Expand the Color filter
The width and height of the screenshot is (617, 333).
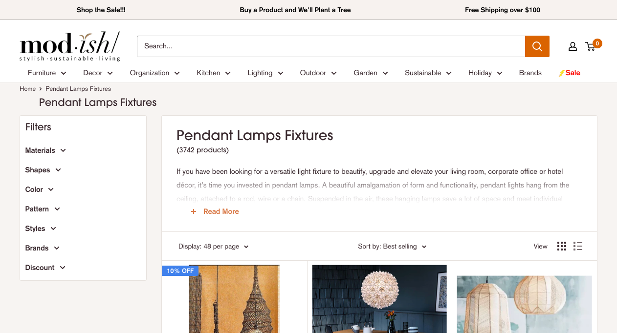40,189
